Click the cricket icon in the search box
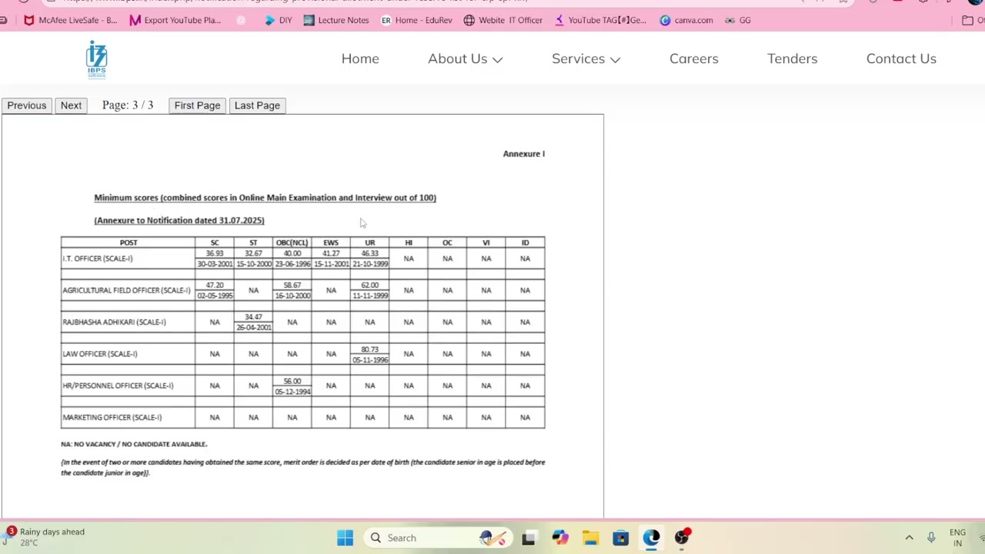The width and height of the screenshot is (985, 554). click(492, 538)
